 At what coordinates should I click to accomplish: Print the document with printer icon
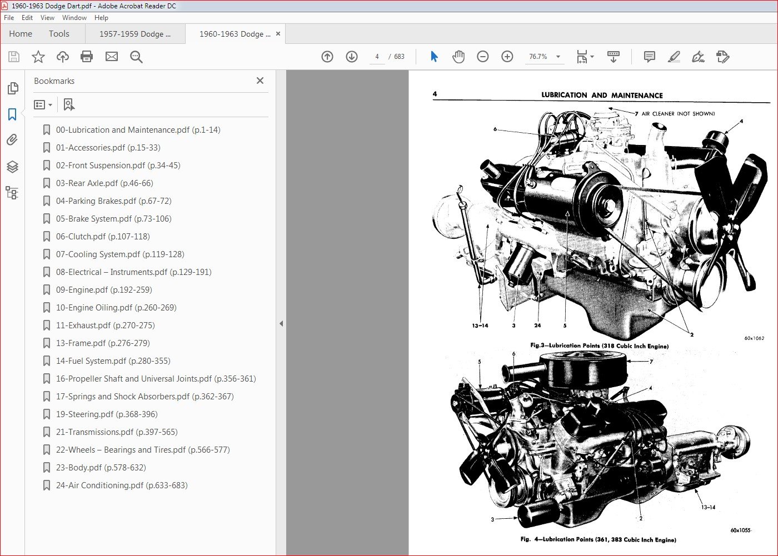(x=87, y=57)
